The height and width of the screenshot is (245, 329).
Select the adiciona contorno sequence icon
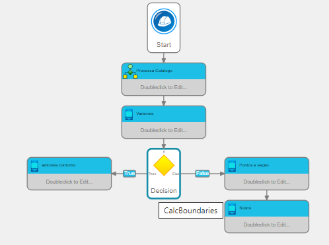coord(34,166)
